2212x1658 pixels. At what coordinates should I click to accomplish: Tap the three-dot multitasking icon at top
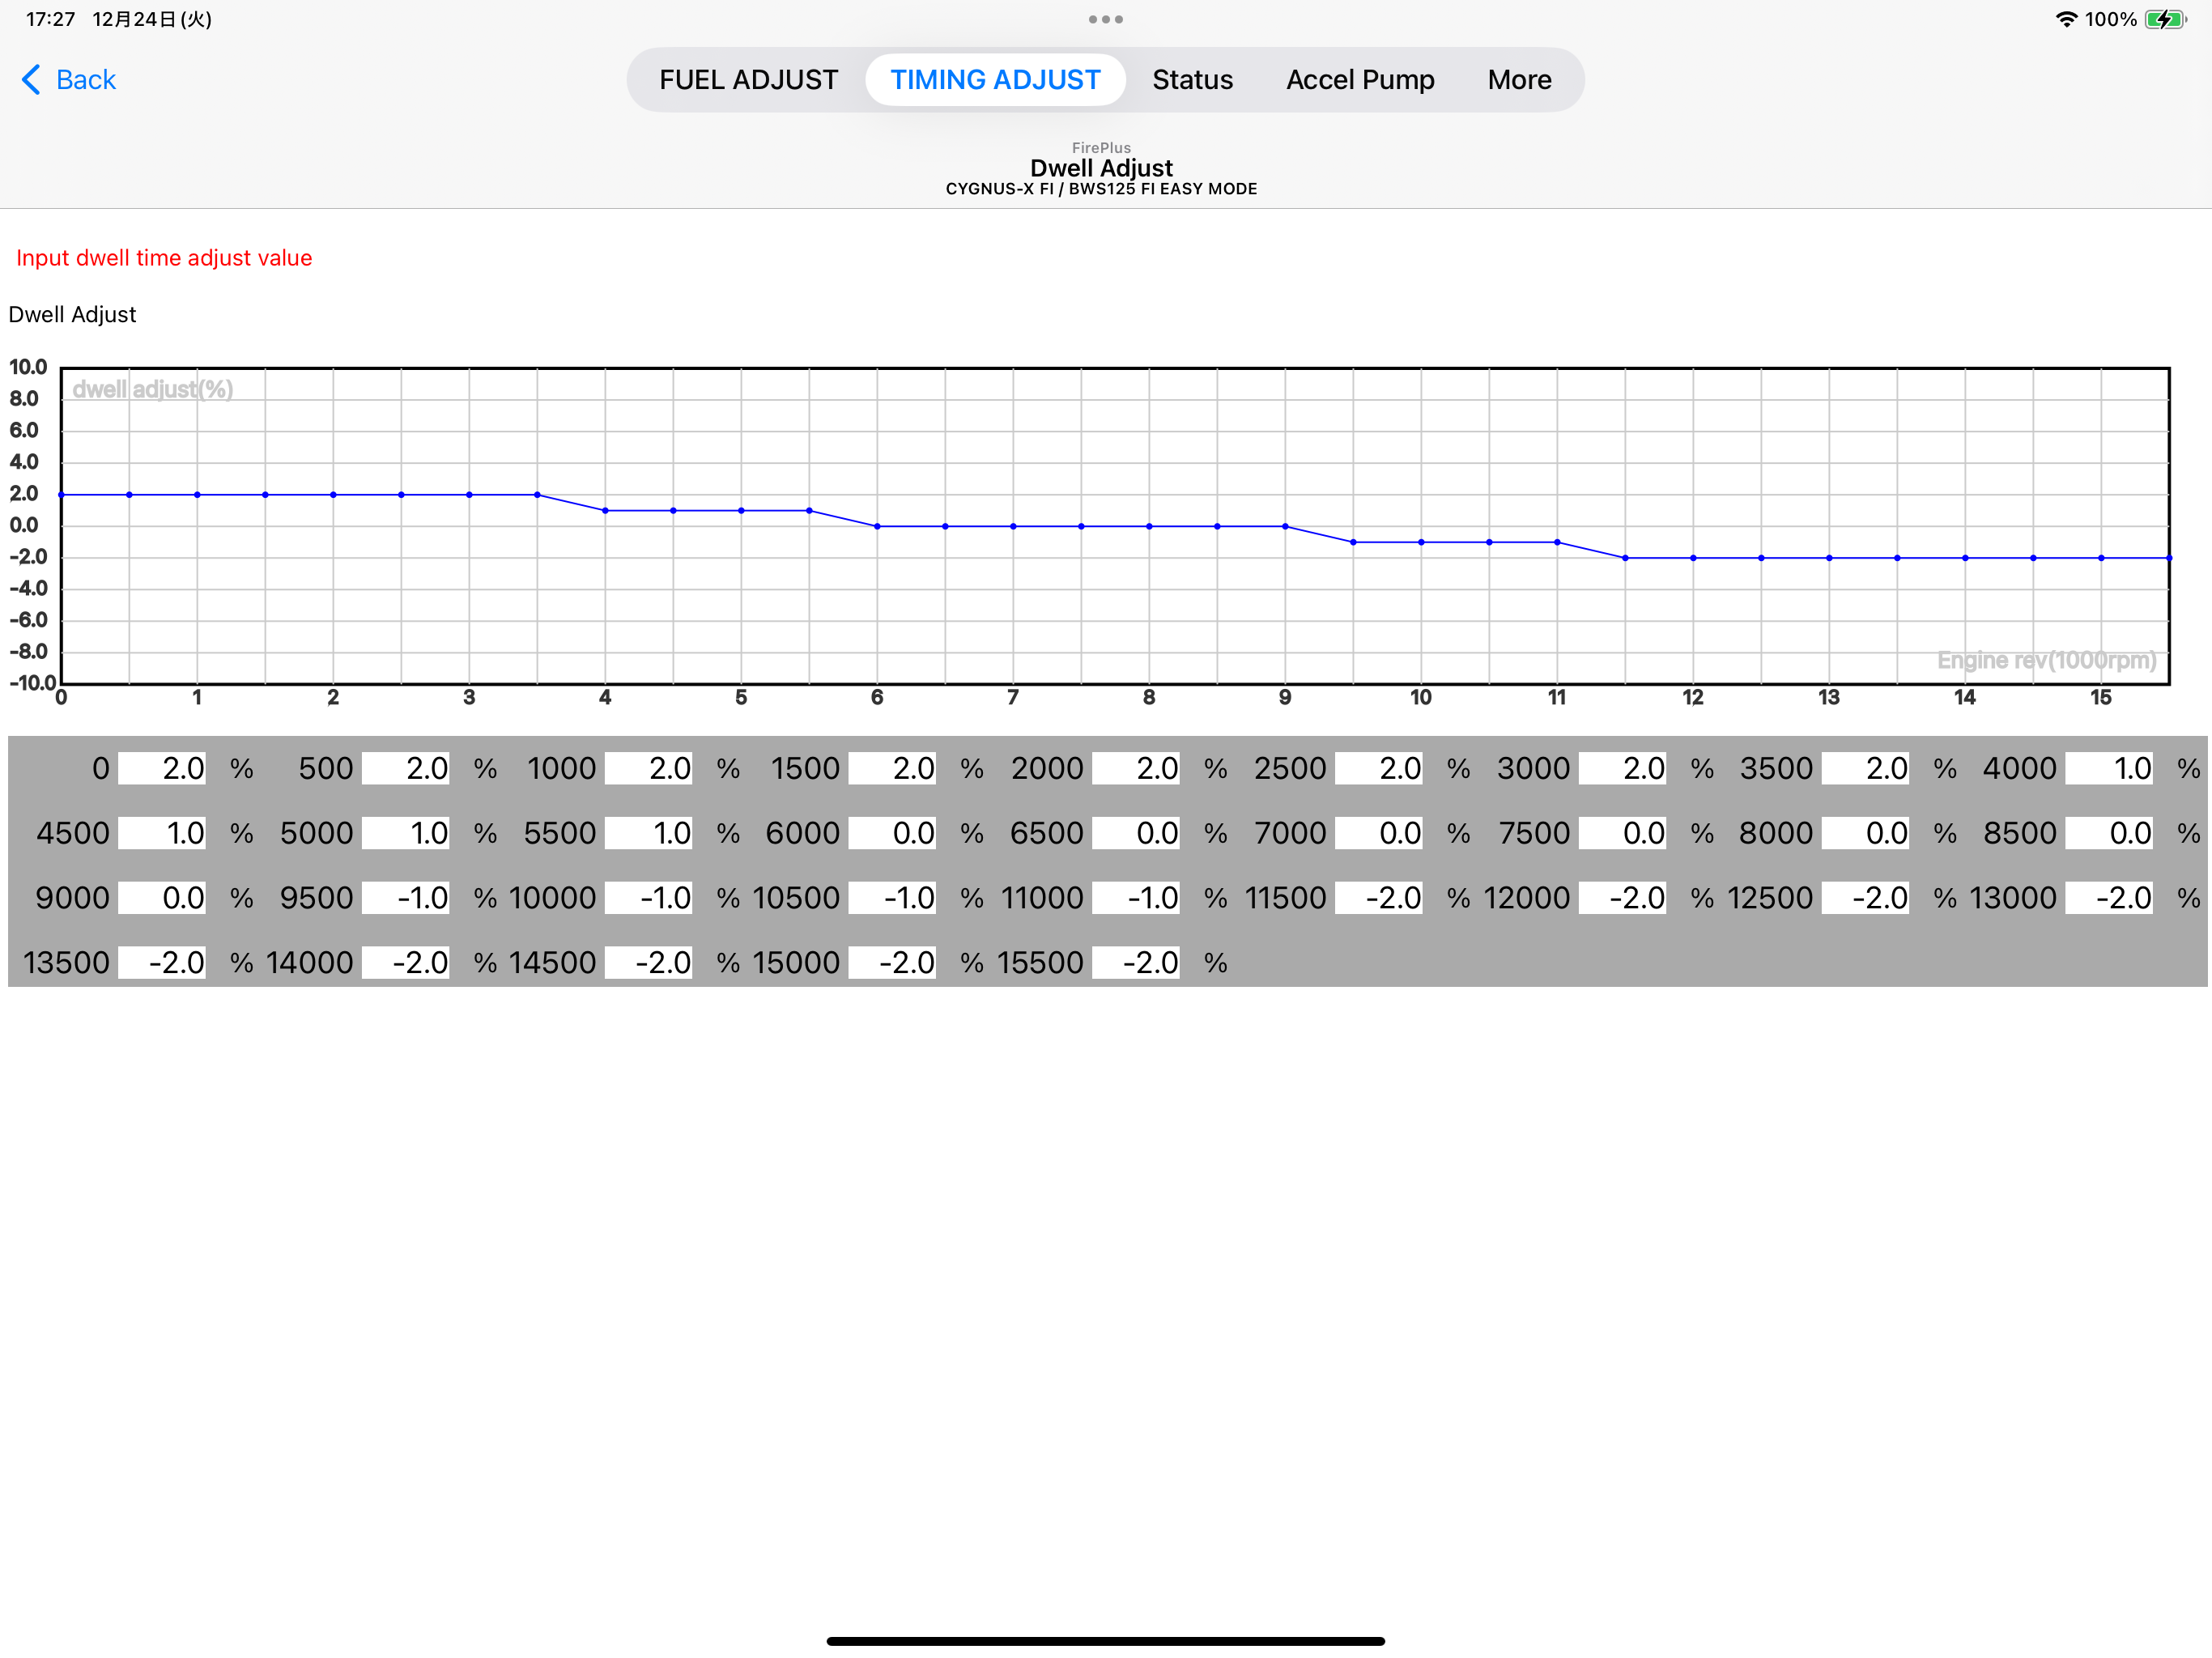point(1105,19)
